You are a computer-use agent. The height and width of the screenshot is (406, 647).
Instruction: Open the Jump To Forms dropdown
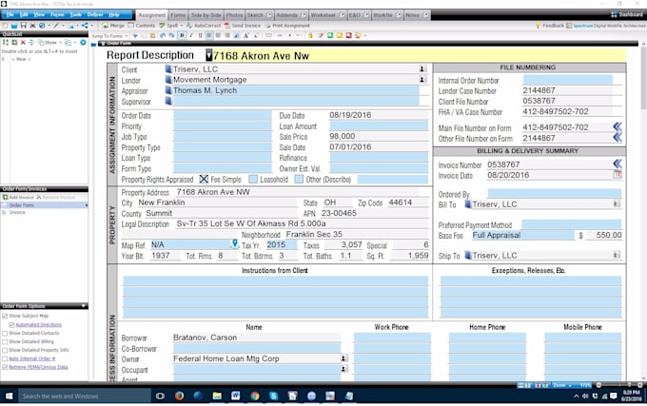pos(109,36)
